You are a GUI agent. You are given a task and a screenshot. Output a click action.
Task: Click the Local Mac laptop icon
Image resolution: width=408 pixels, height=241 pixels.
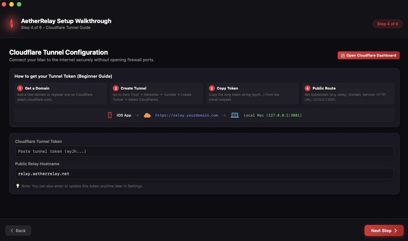[x=235, y=115]
